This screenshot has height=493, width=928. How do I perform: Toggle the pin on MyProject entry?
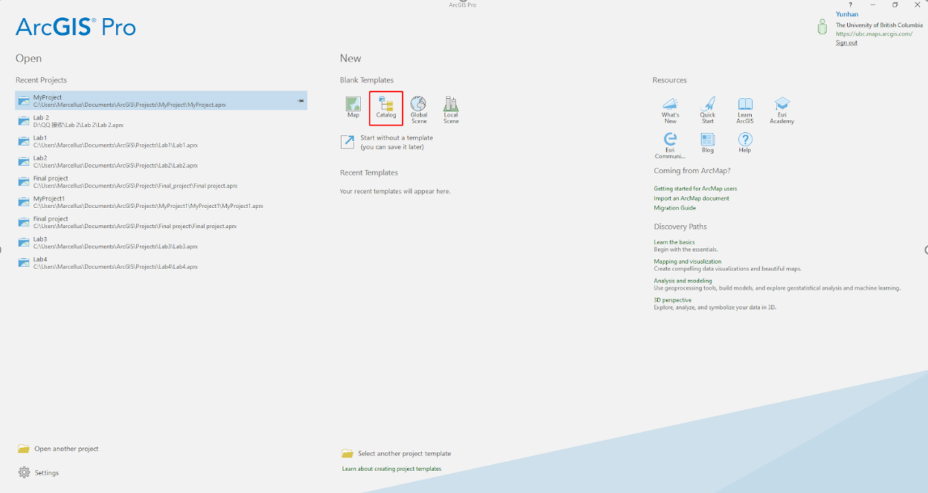tap(300, 101)
